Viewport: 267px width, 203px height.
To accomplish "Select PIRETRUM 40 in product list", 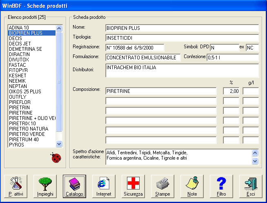I will pos(32,139).
